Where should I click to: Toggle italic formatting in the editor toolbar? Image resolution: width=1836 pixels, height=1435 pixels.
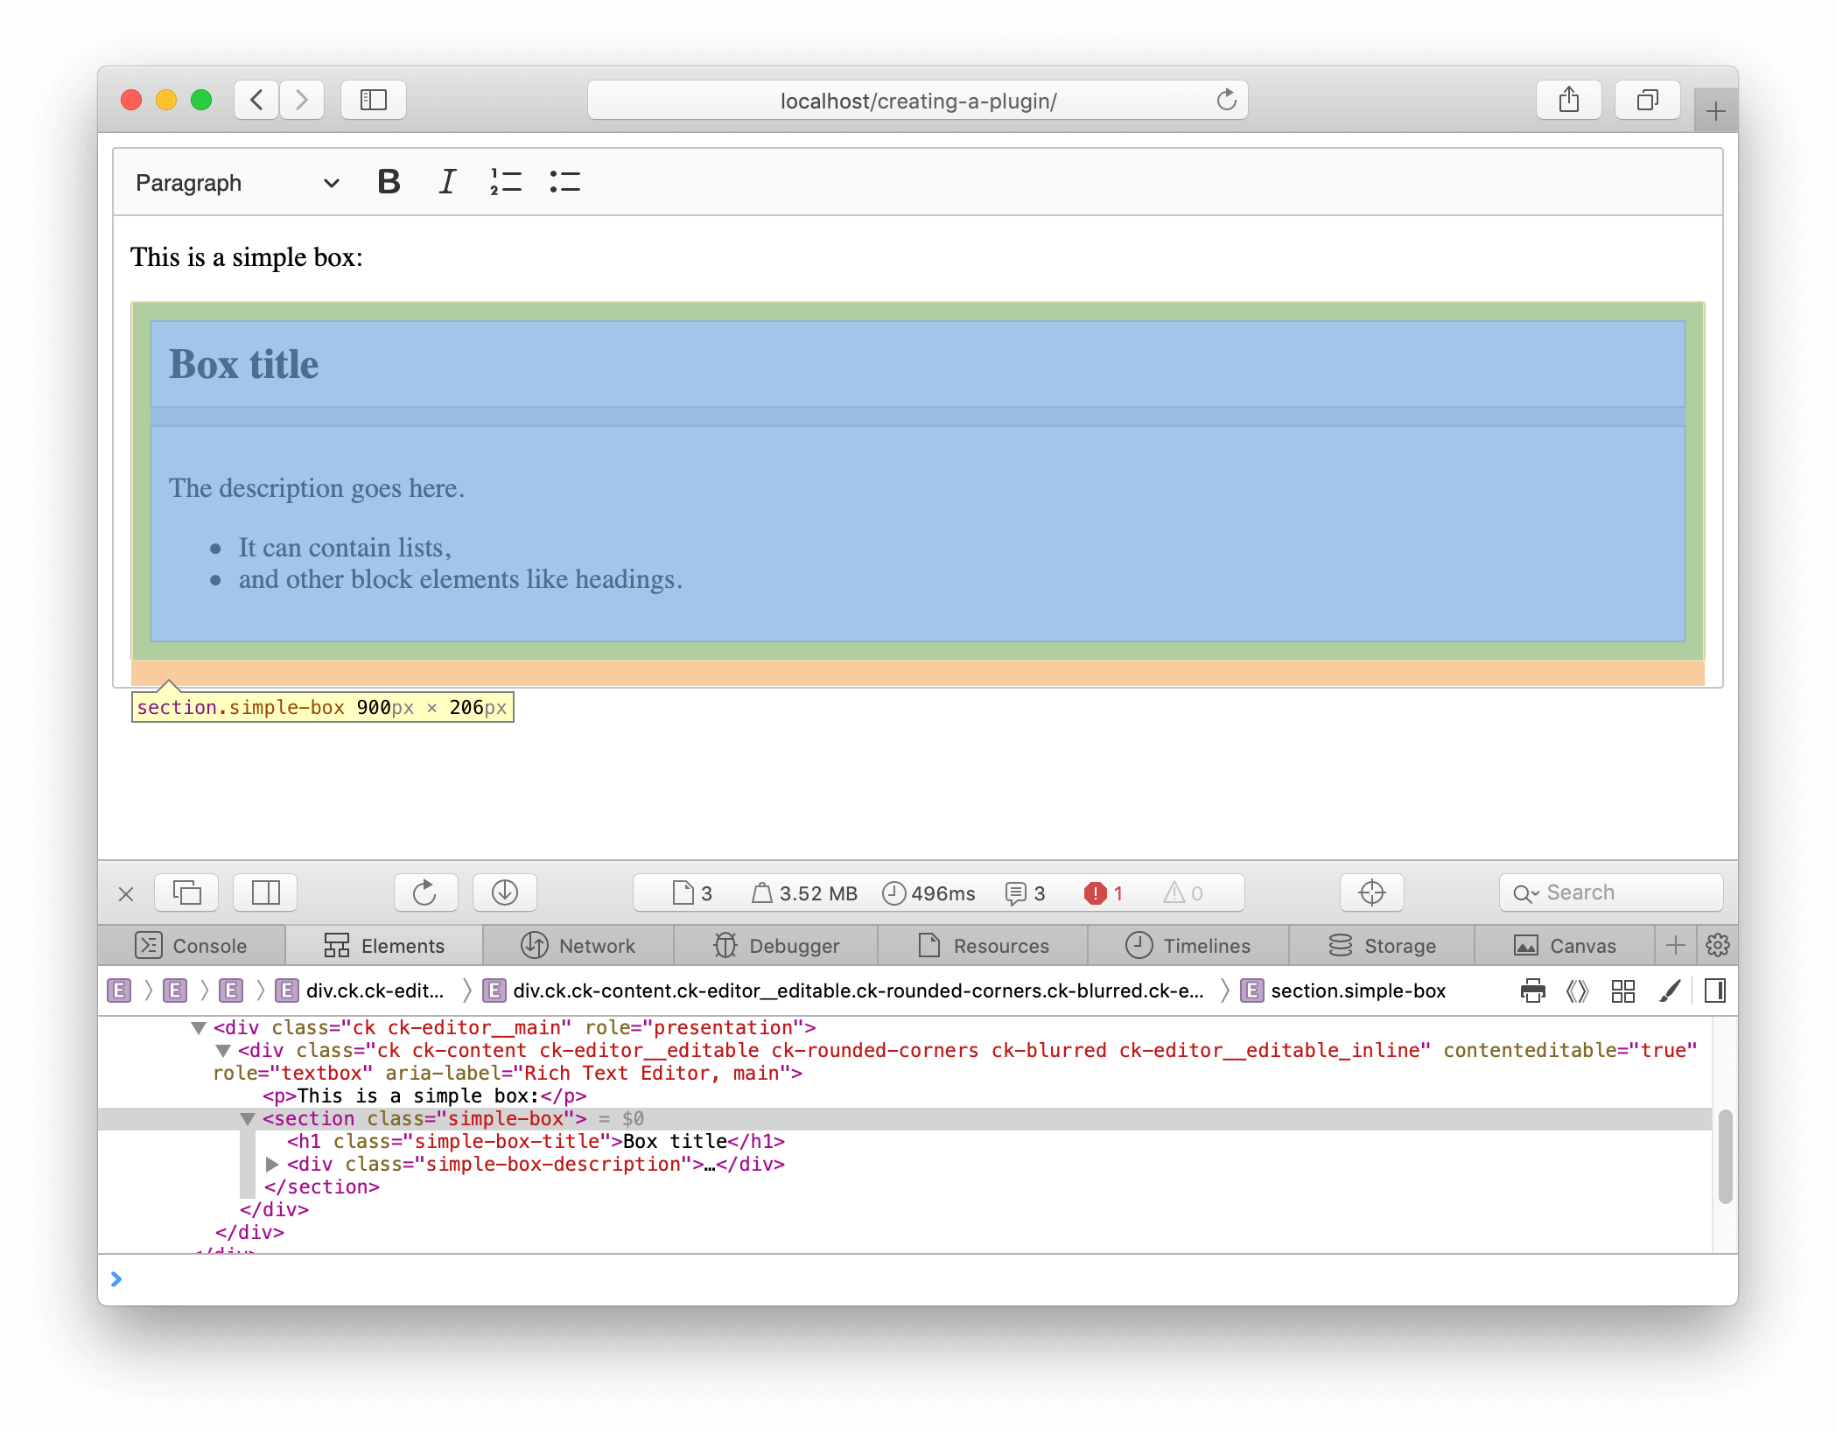447,181
